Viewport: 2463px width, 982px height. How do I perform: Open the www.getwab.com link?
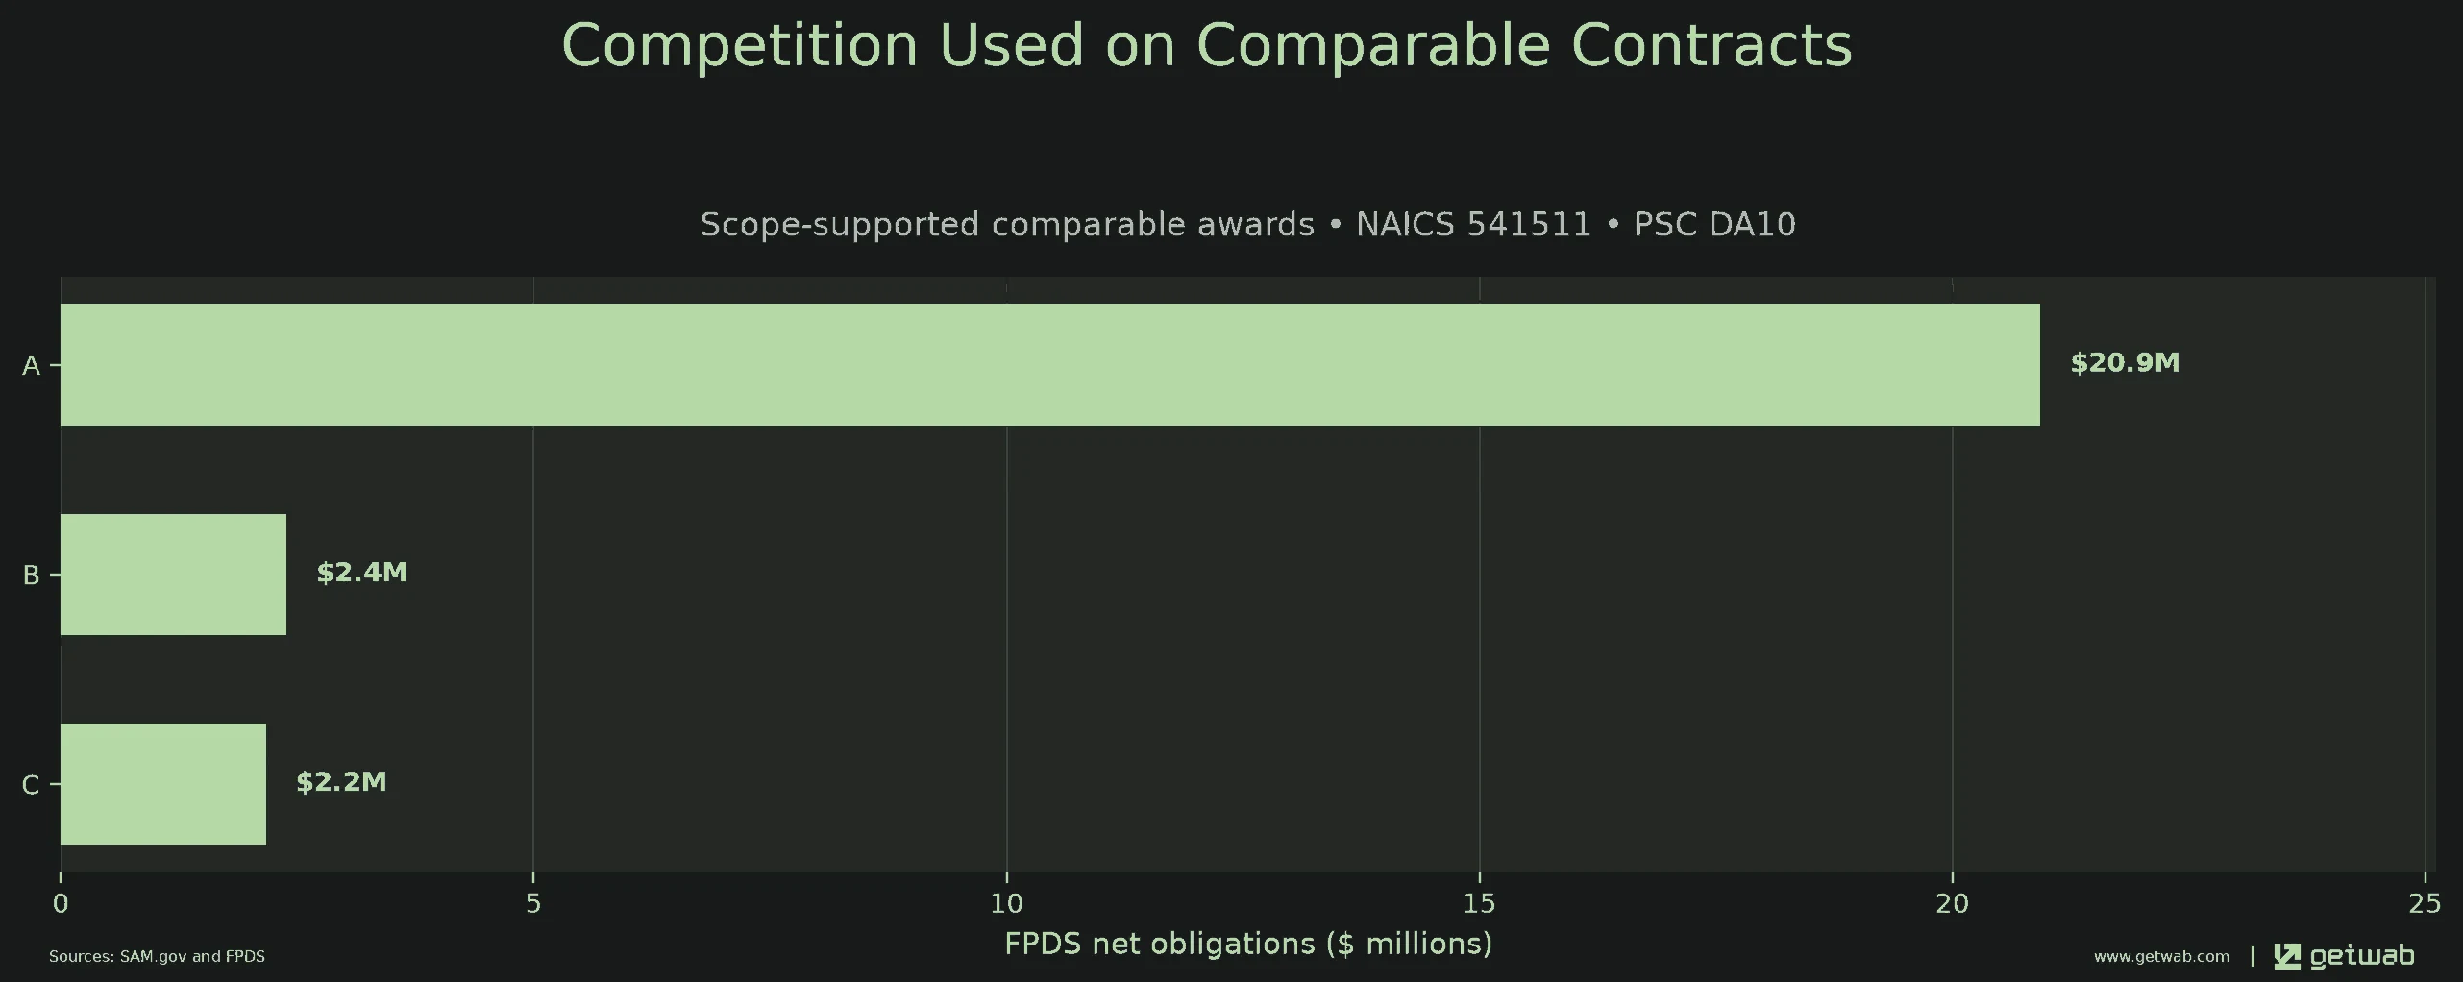[2161, 957]
